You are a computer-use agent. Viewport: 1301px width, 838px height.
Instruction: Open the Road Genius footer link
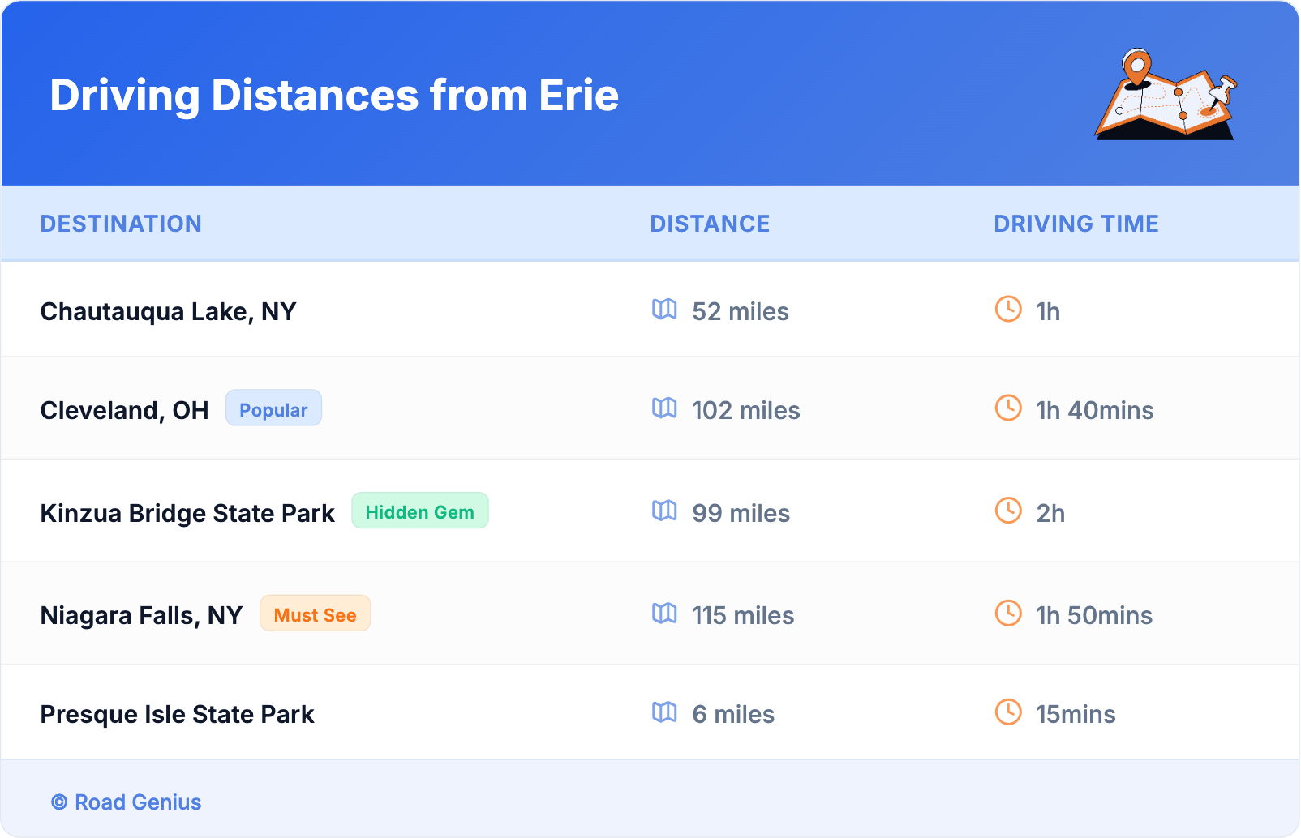127,802
